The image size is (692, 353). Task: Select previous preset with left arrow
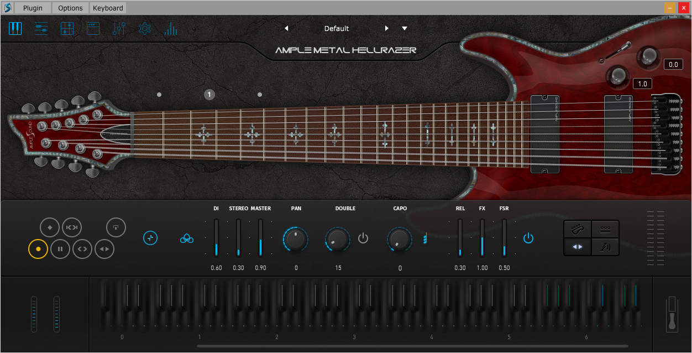click(286, 28)
